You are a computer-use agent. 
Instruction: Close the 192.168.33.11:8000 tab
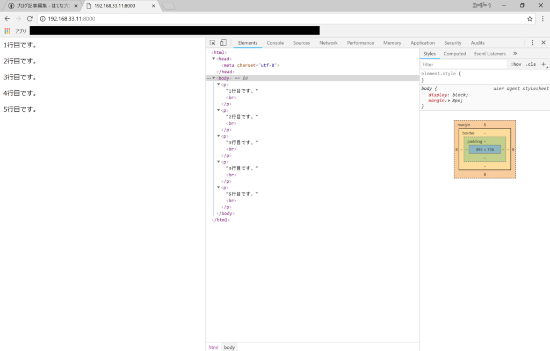click(x=153, y=6)
